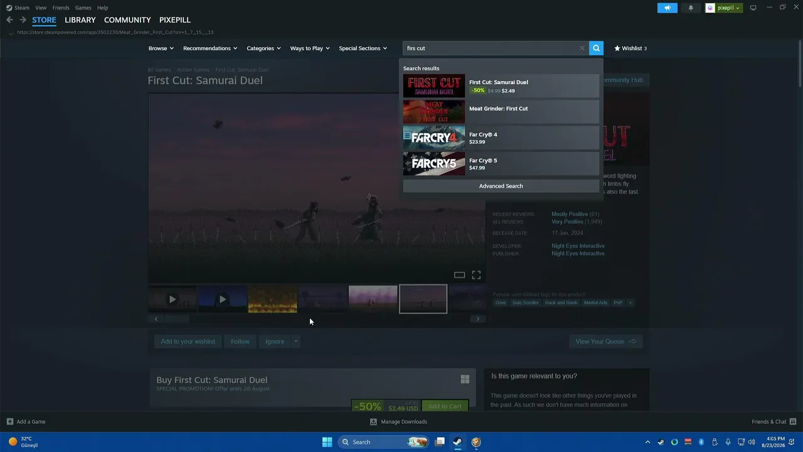Play the first video thumbnail

point(173,299)
